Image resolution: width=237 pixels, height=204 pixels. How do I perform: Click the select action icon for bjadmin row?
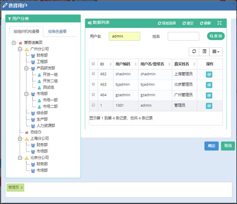tap(209, 85)
